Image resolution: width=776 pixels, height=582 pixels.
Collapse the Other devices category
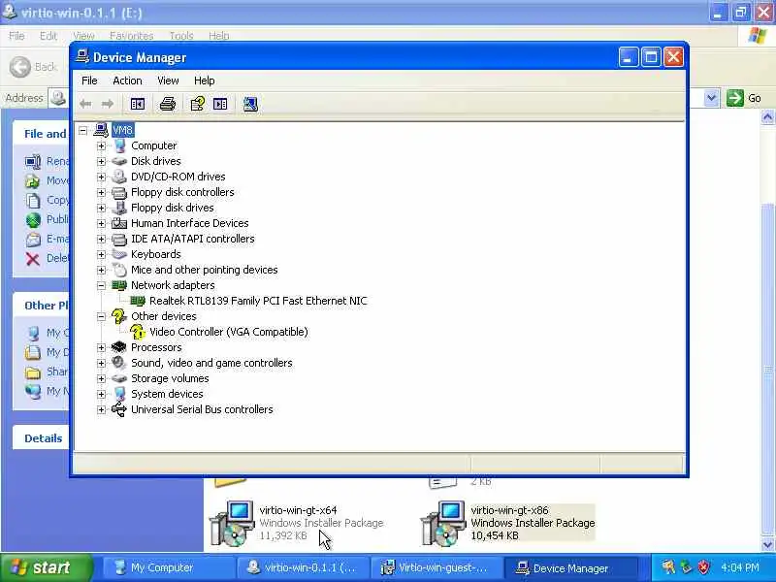(102, 317)
